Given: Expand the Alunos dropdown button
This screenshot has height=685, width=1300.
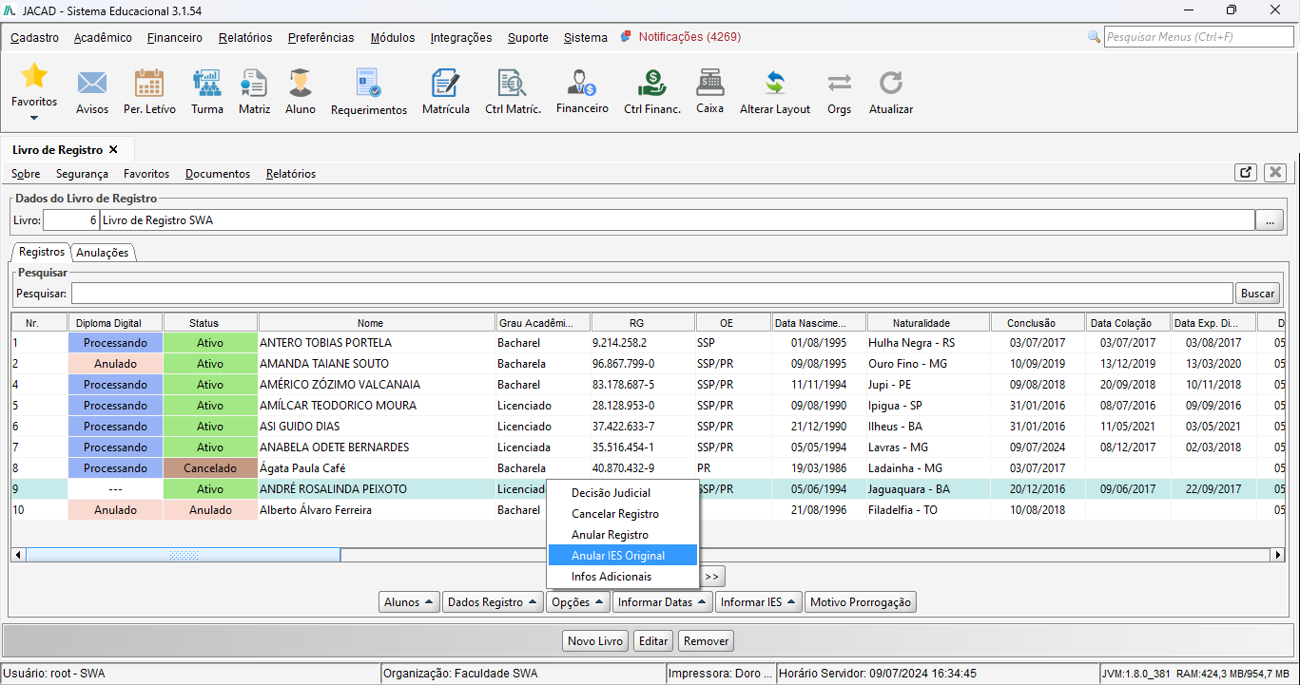Looking at the screenshot, I should coord(409,602).
